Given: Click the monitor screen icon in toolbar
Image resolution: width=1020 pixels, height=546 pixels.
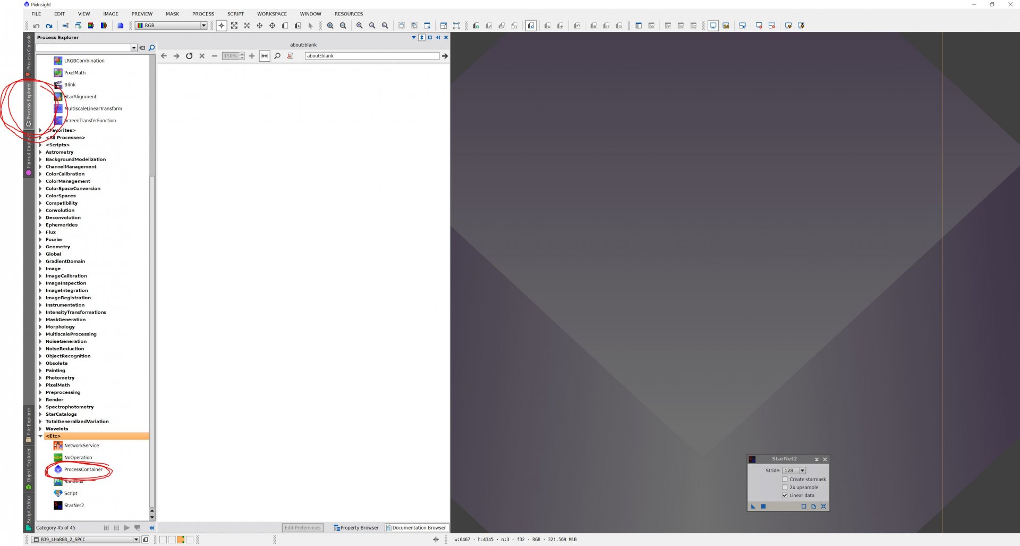Looking at the screenshot, I should click(x=713, y=26).
